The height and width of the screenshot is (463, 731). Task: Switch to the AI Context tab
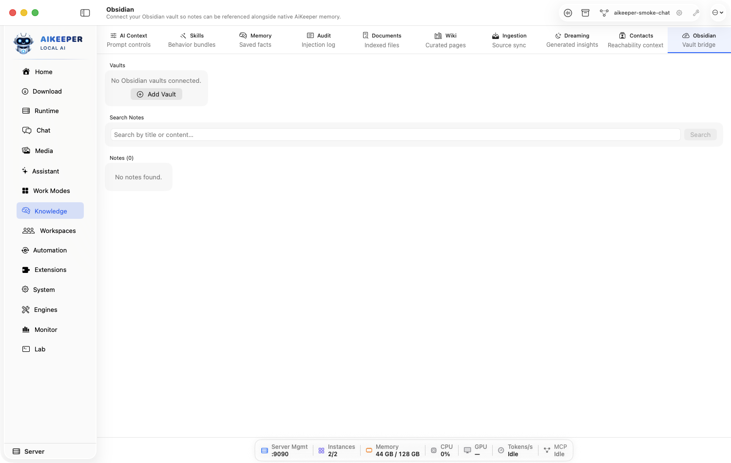coord(129,40)
